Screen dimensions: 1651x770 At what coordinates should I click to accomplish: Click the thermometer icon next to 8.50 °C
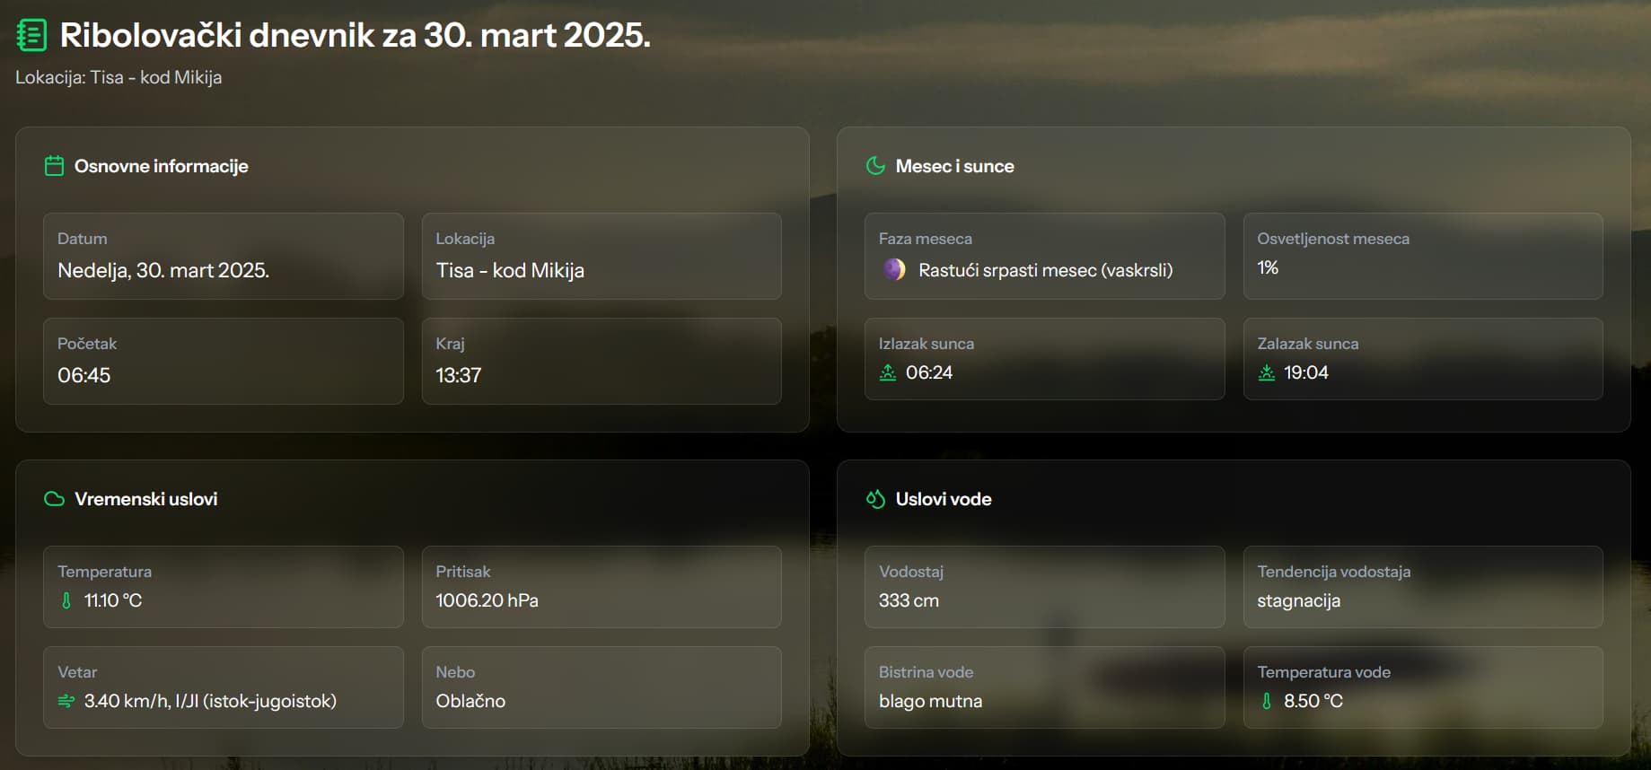point(1267,701)
